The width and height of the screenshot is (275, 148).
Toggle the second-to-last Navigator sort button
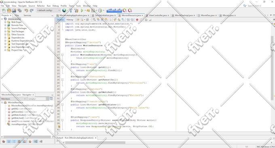[x=36, y=142]
